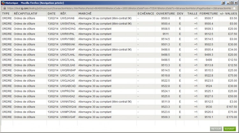Image resolution: width=239 pixels, height=133 pixels.
Task: Maximize the Historique window
Action: 232,3
